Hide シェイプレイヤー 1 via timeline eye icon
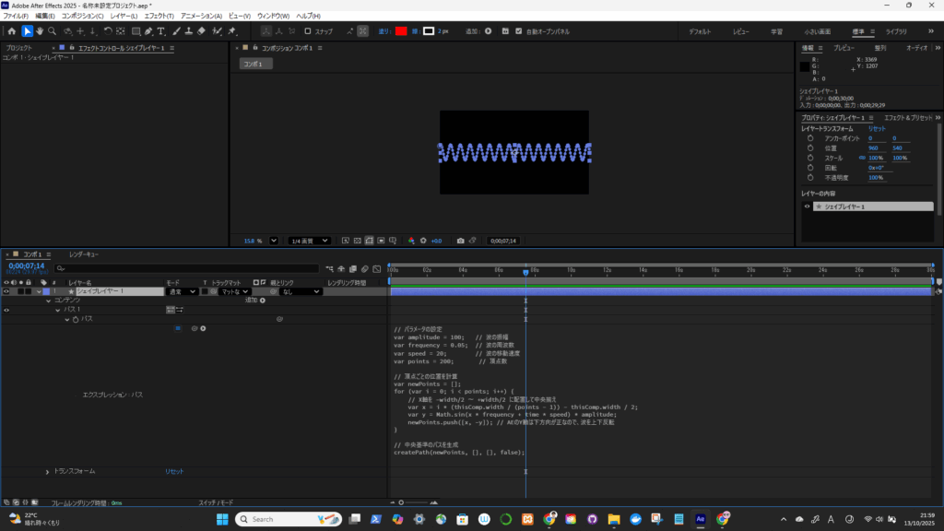This screenshot has height=531, width=944. (x=6, y=291)
